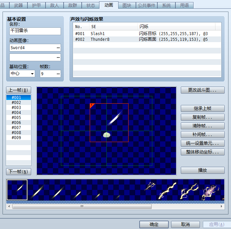
Task: Click the target battler sprite on canvas
Action: coord(107,135)
